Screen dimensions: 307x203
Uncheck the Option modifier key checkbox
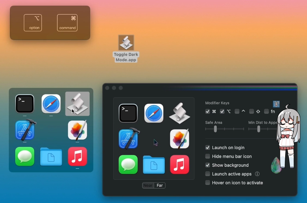222,111
